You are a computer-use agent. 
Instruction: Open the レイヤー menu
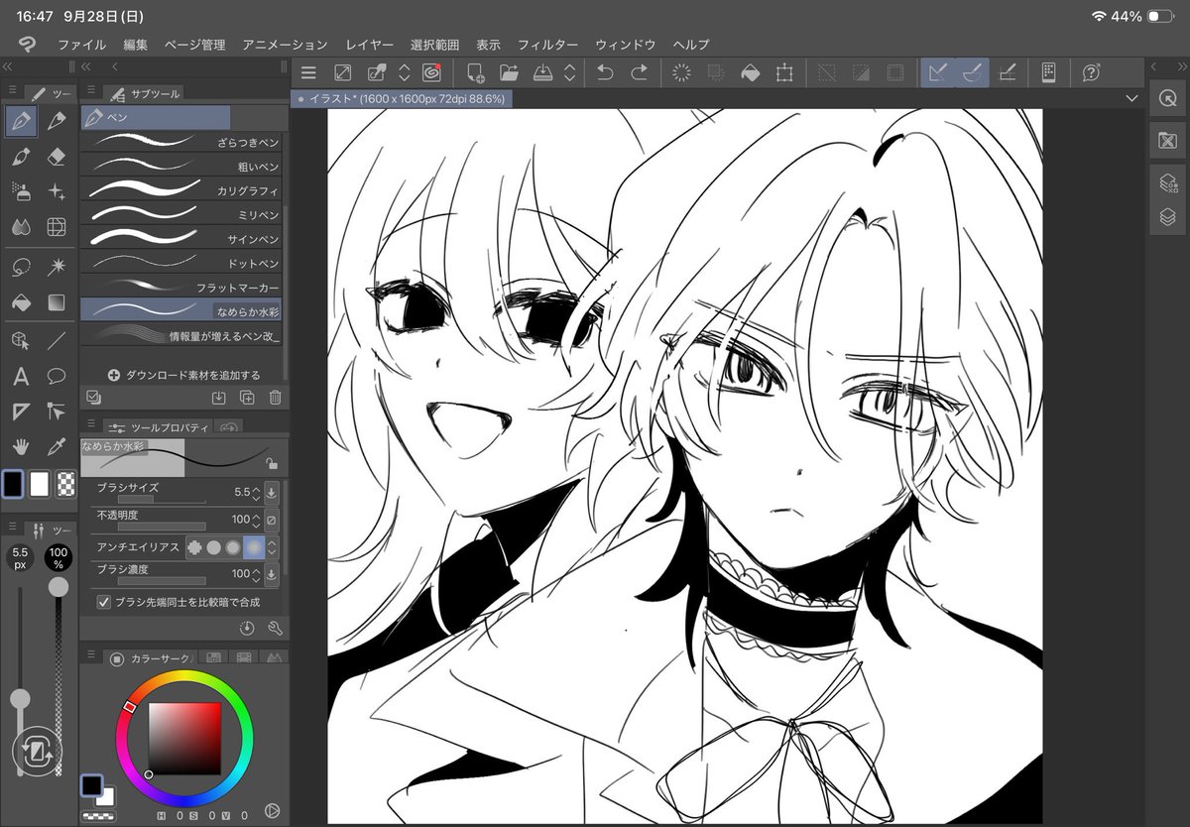(369, 45)
